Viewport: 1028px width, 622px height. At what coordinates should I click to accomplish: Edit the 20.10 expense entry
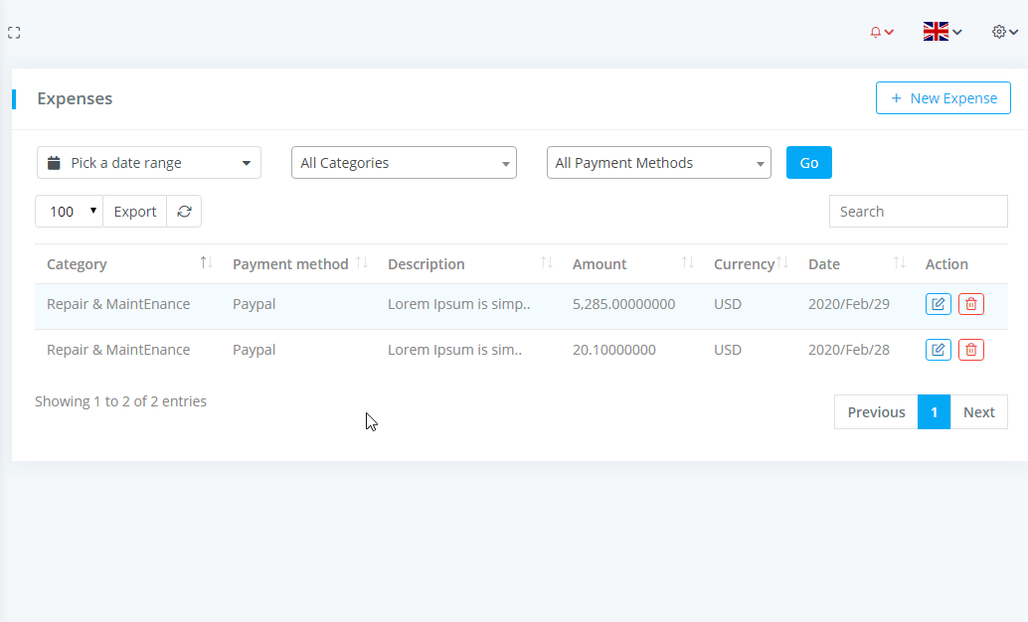point(938,350)
